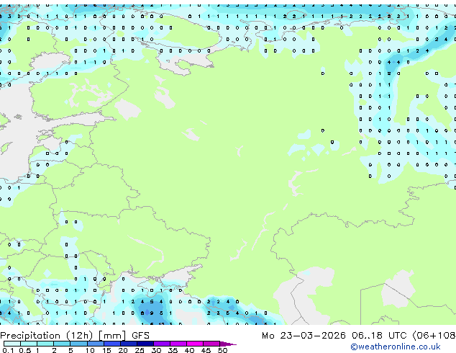Select the 45–50 mm legend swatch

pos(211,344)
